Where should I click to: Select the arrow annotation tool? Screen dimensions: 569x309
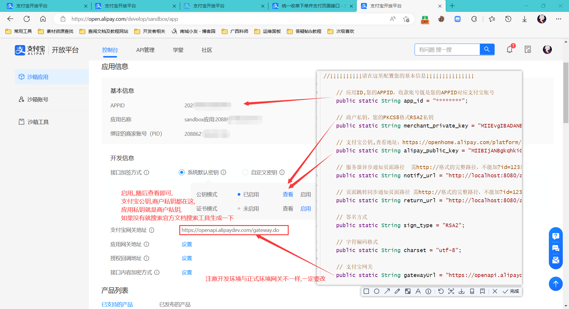(387, 291)
